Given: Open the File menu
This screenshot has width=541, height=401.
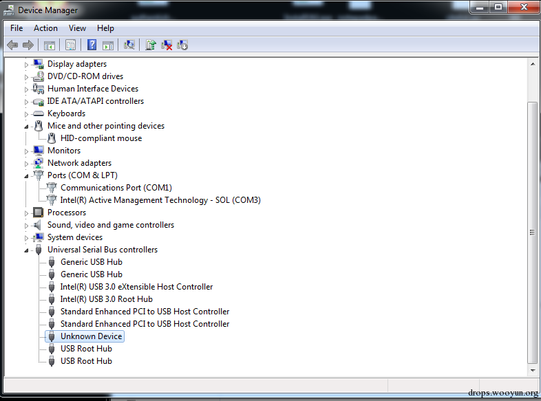Looking at the screenshot, I should coord(17,28).
